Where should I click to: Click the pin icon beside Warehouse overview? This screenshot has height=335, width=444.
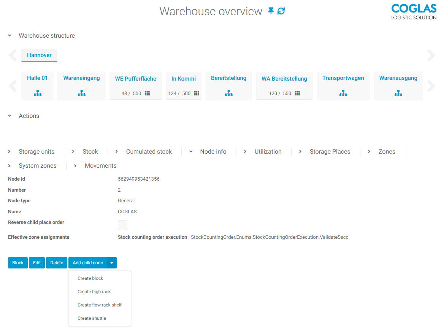(x=271, y=11)
